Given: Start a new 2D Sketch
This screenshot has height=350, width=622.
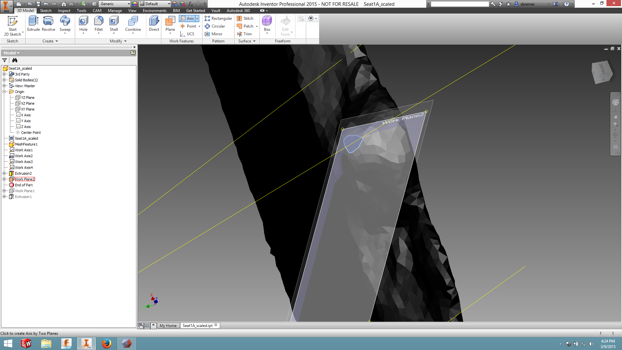Looking at the screenshot, I should (x=12, y=26).
